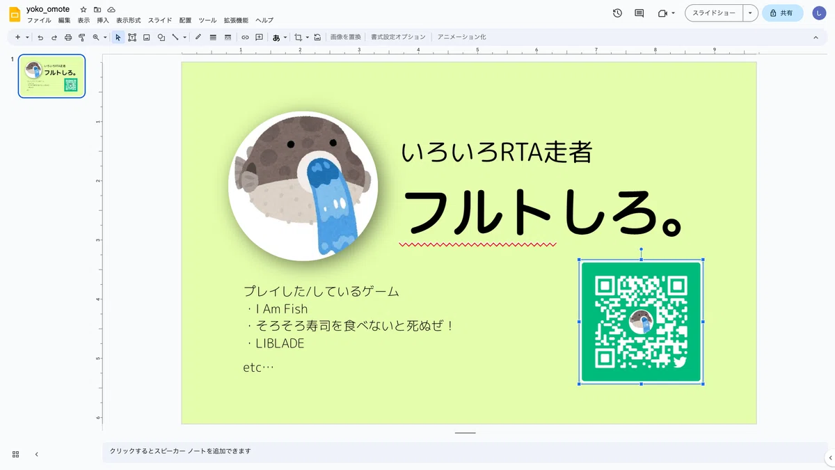Click the print icon
This screenshot has width=835, height=470.
tap(68, 37)
